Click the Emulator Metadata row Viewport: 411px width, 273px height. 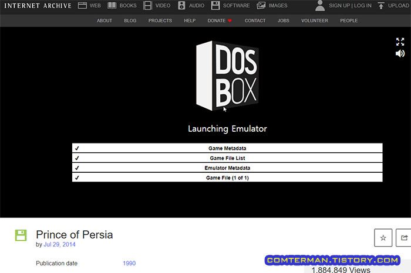(x=227, y=168)
